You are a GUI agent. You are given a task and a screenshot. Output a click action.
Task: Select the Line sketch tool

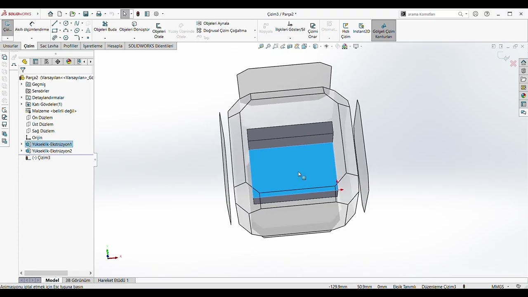coord(54,24)
